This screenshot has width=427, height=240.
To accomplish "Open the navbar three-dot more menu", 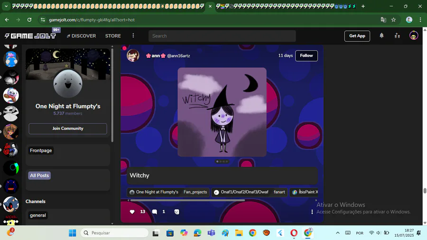I will click(x=133, y=36).
